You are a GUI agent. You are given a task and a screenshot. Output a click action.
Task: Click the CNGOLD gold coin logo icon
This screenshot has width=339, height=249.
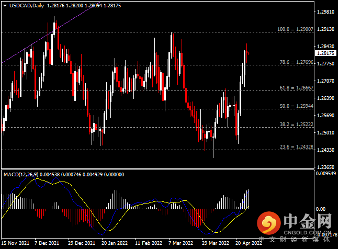pyautogui.click(x=270, y=224)
